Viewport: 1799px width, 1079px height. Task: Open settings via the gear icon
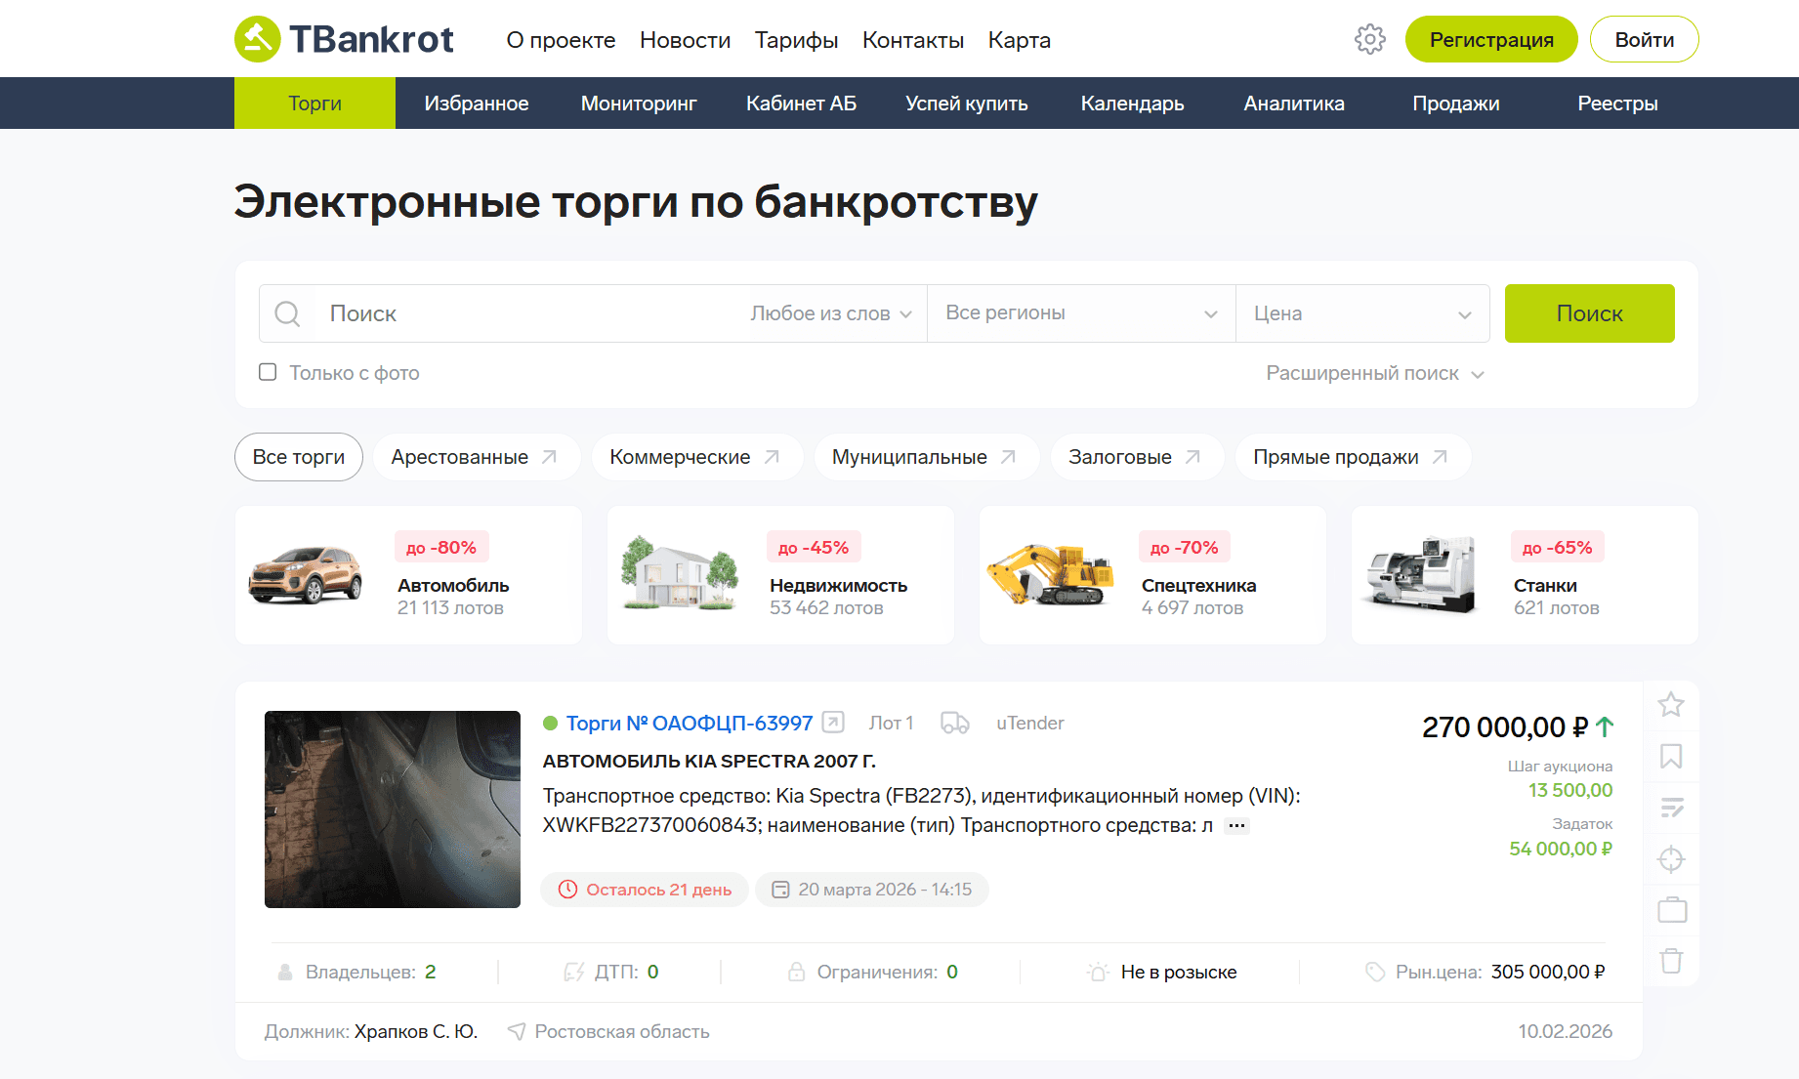click(x=1370, y=39)
